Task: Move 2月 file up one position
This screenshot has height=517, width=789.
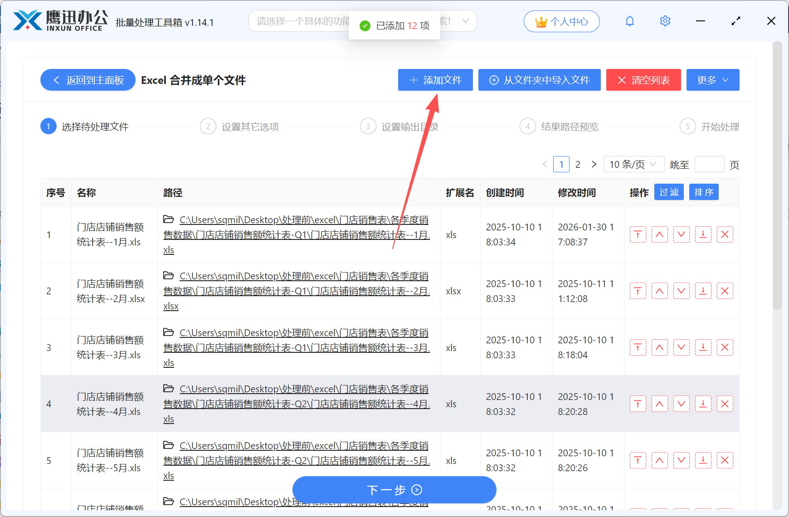Action: [x=660, y=291]
